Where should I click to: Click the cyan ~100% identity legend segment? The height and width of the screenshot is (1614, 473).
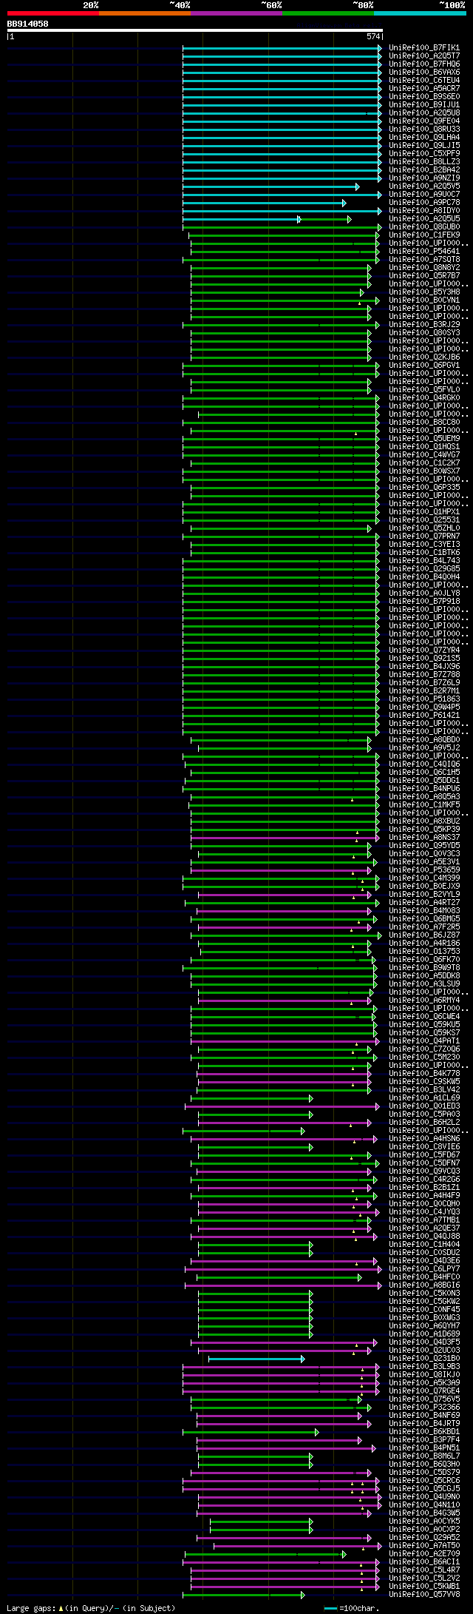coord(420,13)
